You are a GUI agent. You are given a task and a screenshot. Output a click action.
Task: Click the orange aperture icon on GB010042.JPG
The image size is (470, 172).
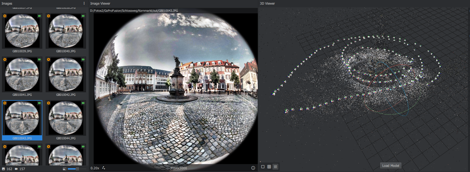coord(49,60)
